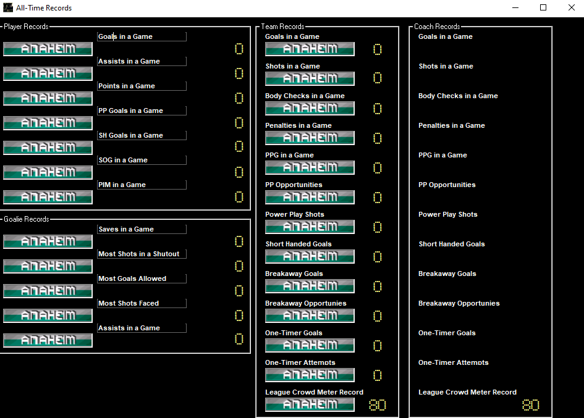Click the Most Shots Faced name field
The image size is (584, 418).
pos(142,303)
